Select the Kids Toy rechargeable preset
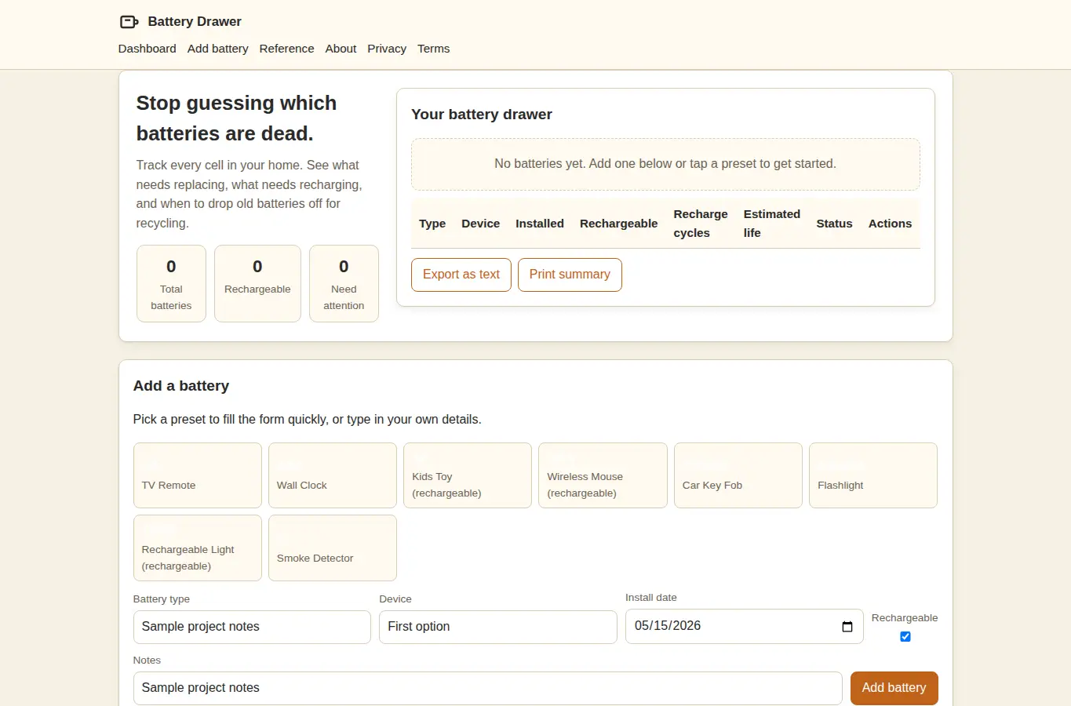Screen dimensions: 1071x706 pos(468,475)
